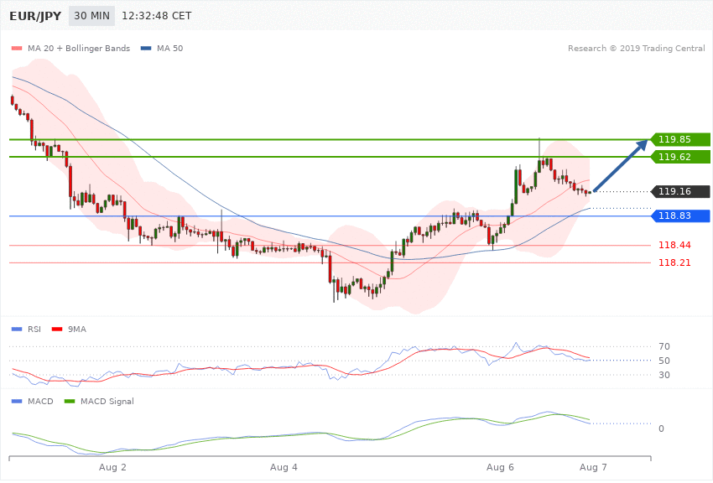Click the 118.44 support level label
The height and width of the screenshot is (483, 713).
(674, 246)
